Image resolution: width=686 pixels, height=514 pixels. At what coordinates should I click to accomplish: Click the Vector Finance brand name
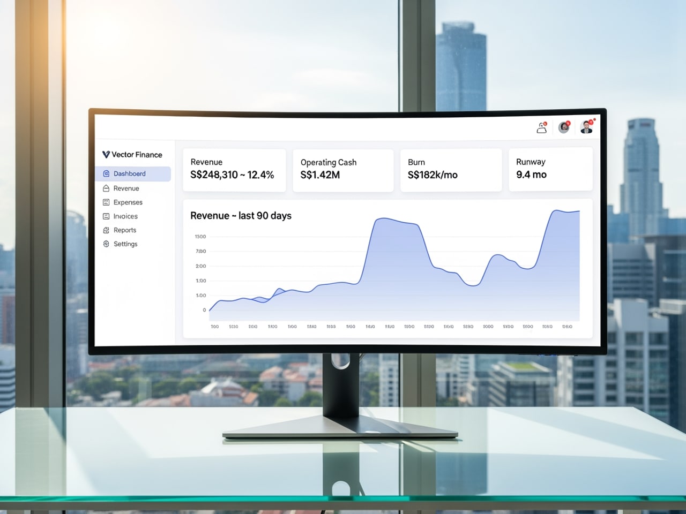point(137,155)
